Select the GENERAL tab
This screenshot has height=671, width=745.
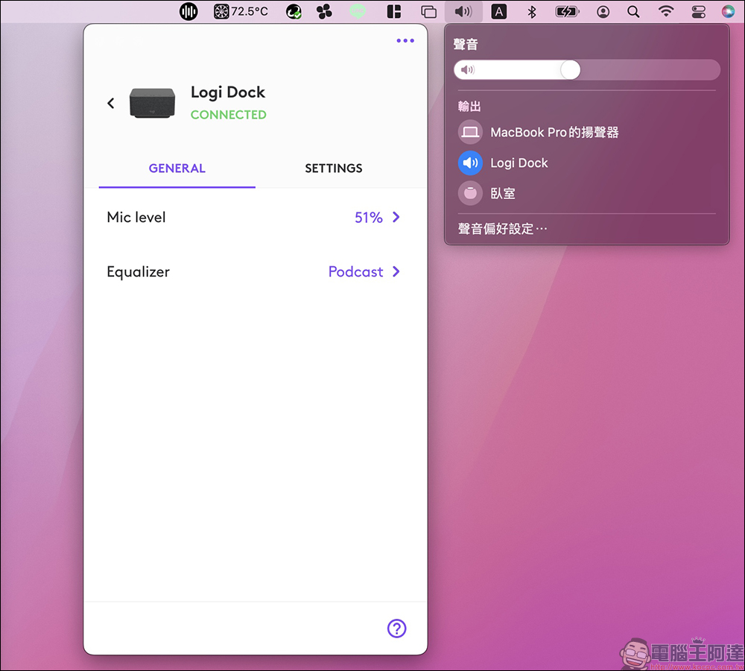177,168
